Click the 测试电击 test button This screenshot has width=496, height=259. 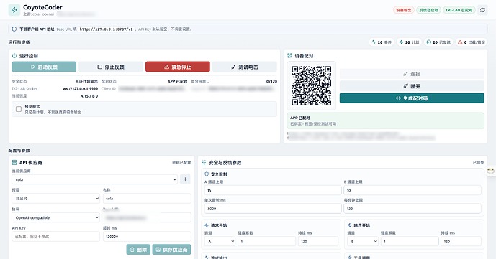coord(245,67)
